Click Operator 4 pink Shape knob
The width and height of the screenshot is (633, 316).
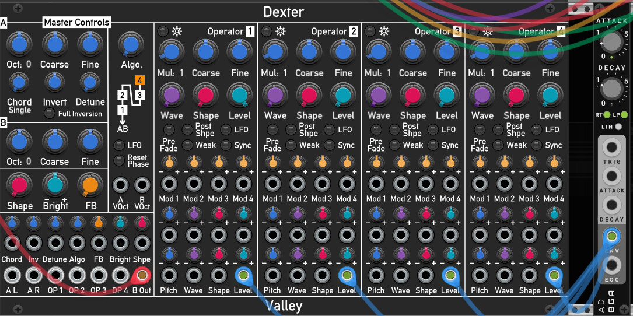click(x=516, y=95)
